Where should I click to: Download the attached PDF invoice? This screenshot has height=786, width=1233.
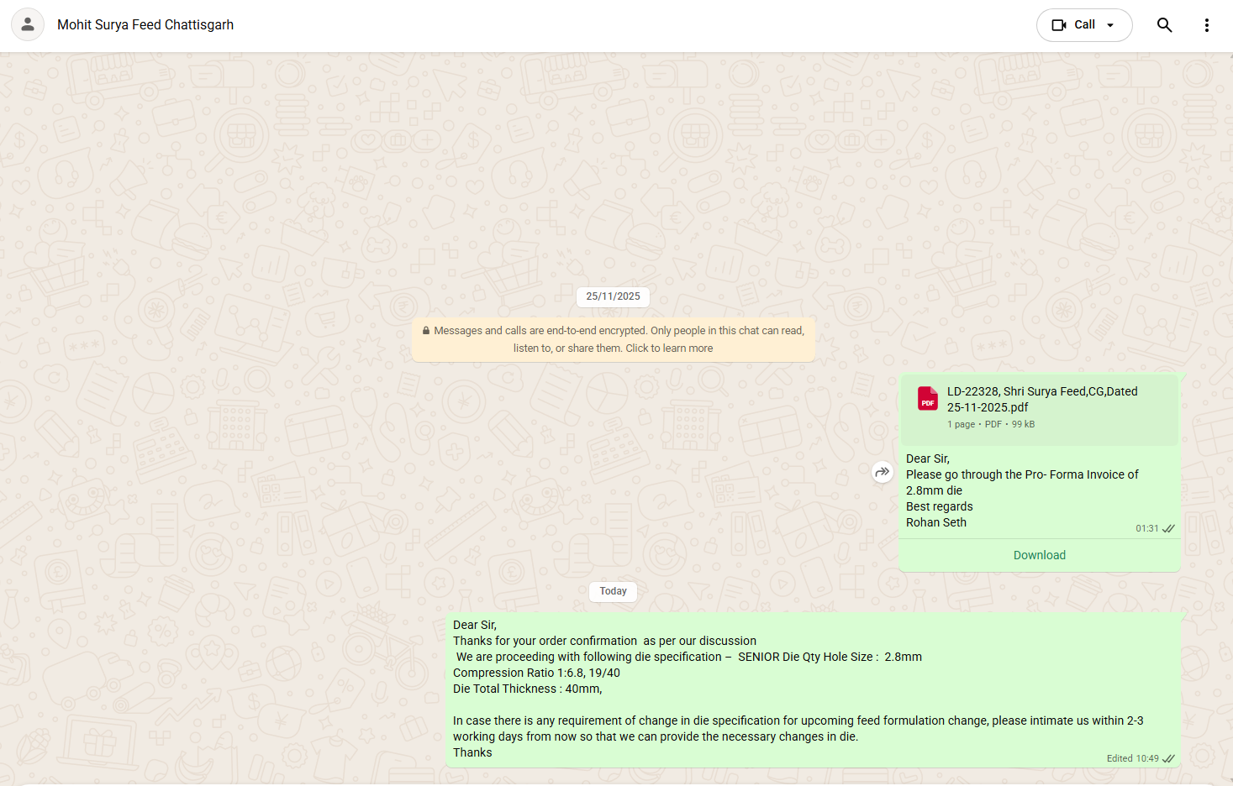point(1039,555)
